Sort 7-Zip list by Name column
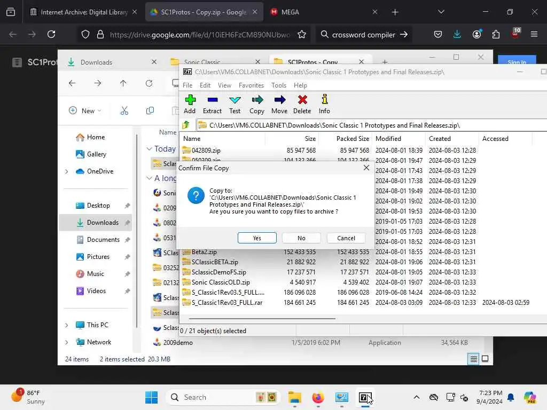The image size is (547, 410). (x=223, y=138)
